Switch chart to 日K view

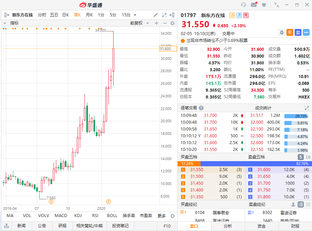point(65,15)
